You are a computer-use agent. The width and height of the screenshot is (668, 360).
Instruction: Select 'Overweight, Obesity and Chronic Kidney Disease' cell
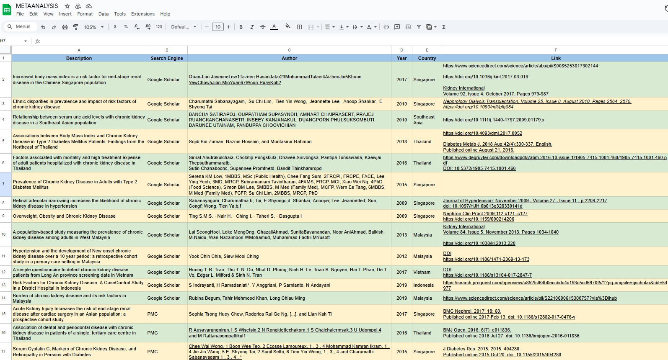(79, 216)
